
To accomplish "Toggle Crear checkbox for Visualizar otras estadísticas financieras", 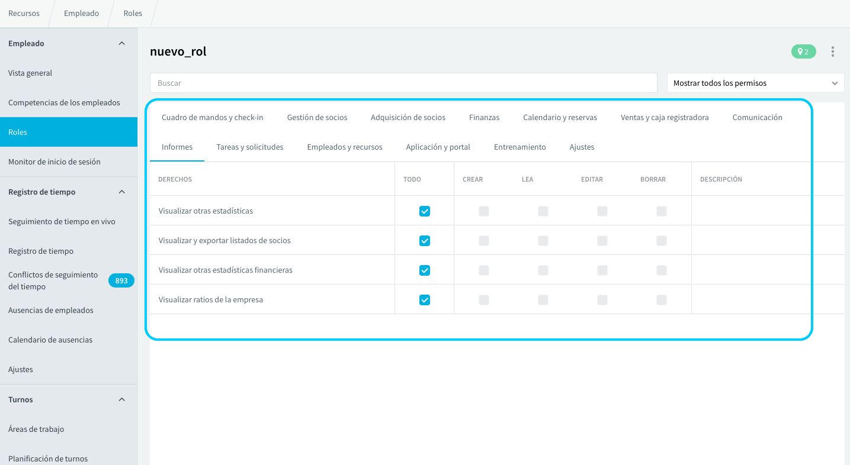I will tap(484, 270).
